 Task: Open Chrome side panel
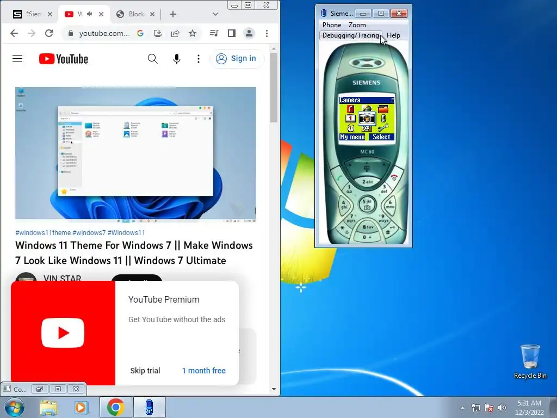(x=232, y=33)
